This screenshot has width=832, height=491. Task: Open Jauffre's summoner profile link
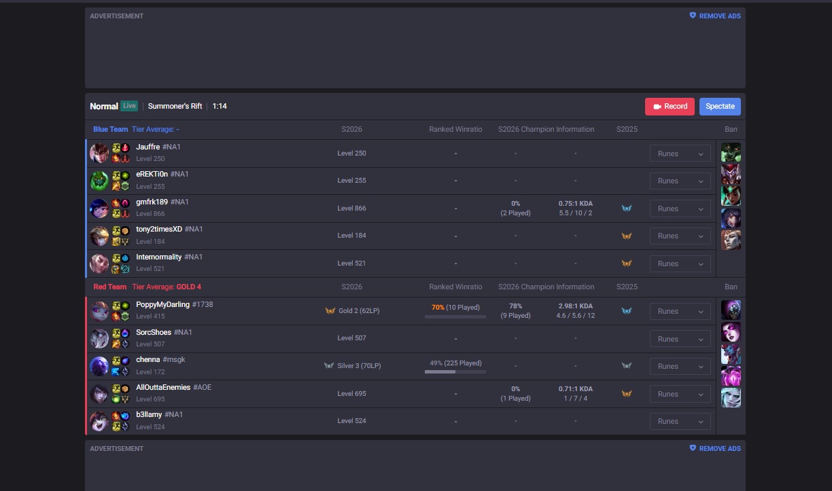158,147
